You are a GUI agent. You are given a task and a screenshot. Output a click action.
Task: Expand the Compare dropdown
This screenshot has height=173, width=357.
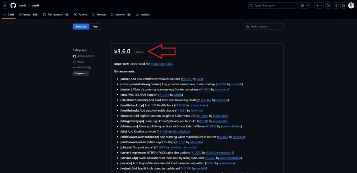click(x=81, y=73)
